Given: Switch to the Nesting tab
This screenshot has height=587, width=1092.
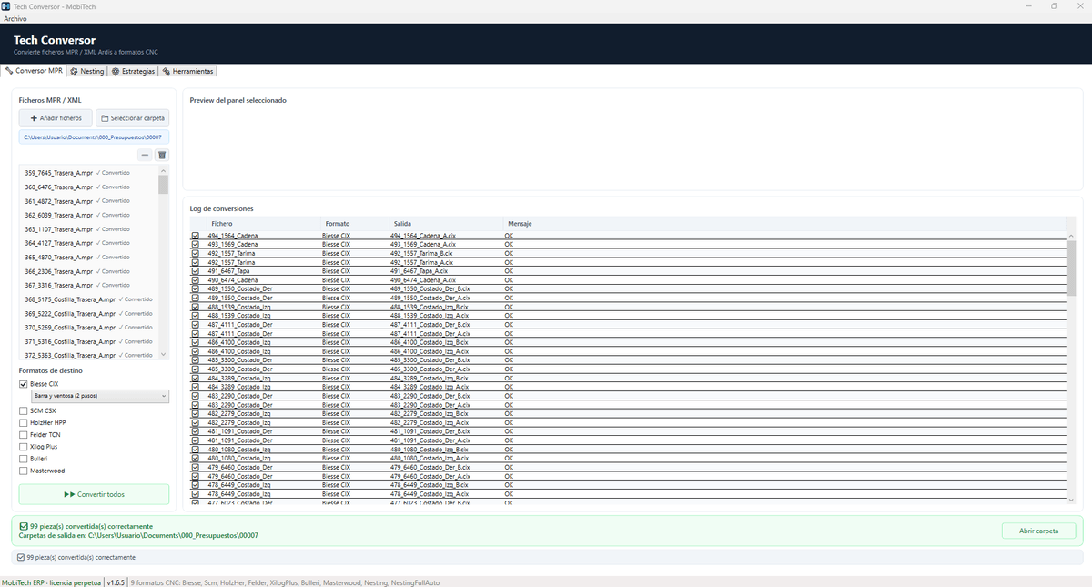Looking at the screenshot, I should pos(87,71).
